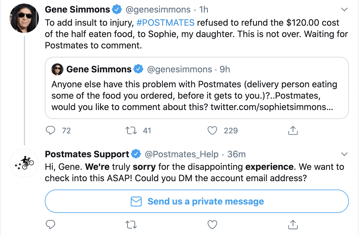Viewport: 359px width, 235px height.
Task: Click Send us a private message button
Action: pos(197,201)
